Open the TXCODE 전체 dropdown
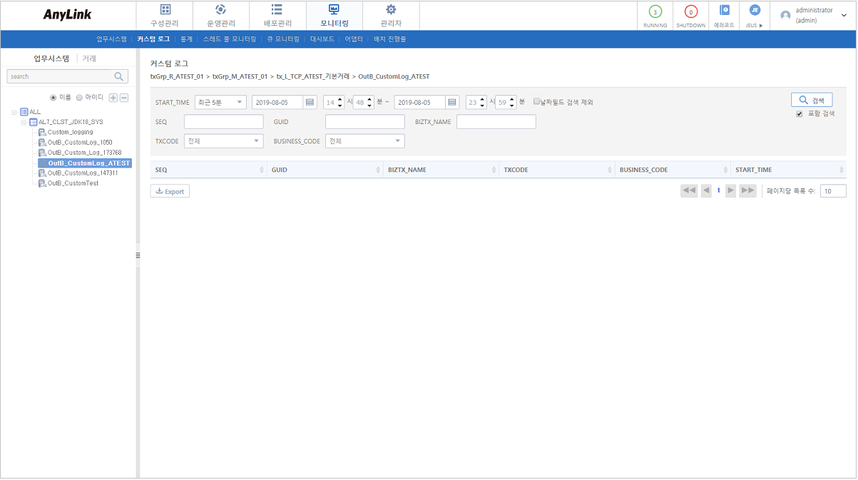 tap(223, 141)
